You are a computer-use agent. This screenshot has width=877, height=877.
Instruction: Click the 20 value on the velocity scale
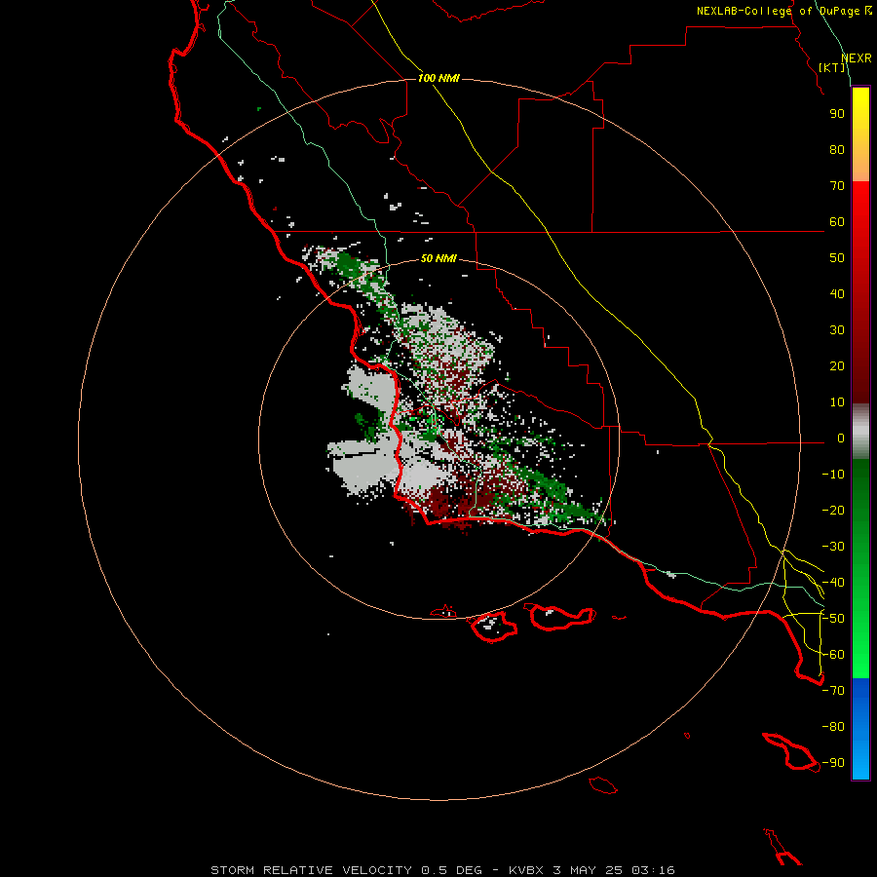click(837, 366)
